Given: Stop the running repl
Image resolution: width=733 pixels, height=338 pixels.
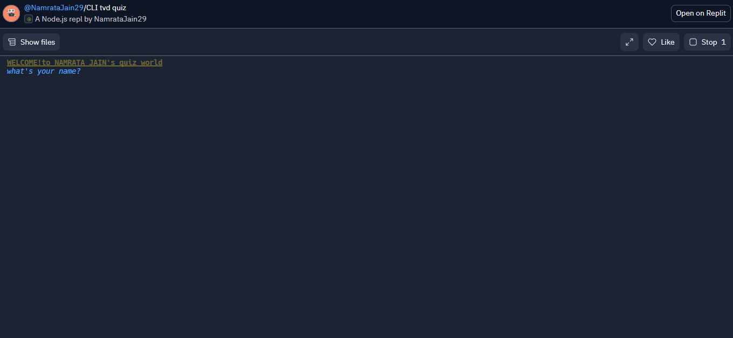Looking at the screenshot, I should pyautogui.click(x=707, y=42).
